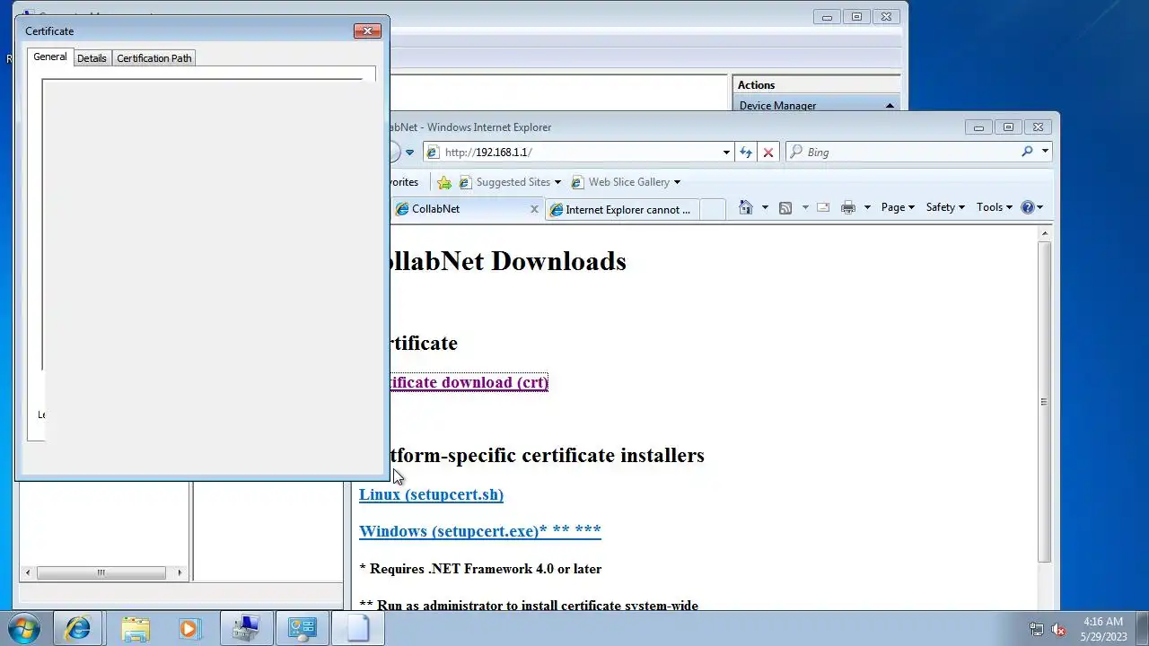Expand the RSS feeds dropdown arrow
The image size is (1149, 646).
click(x=804, y=207)
